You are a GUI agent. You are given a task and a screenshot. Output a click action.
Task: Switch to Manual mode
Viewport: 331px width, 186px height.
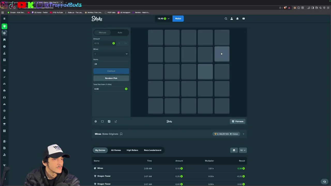(x=102, y=33)
